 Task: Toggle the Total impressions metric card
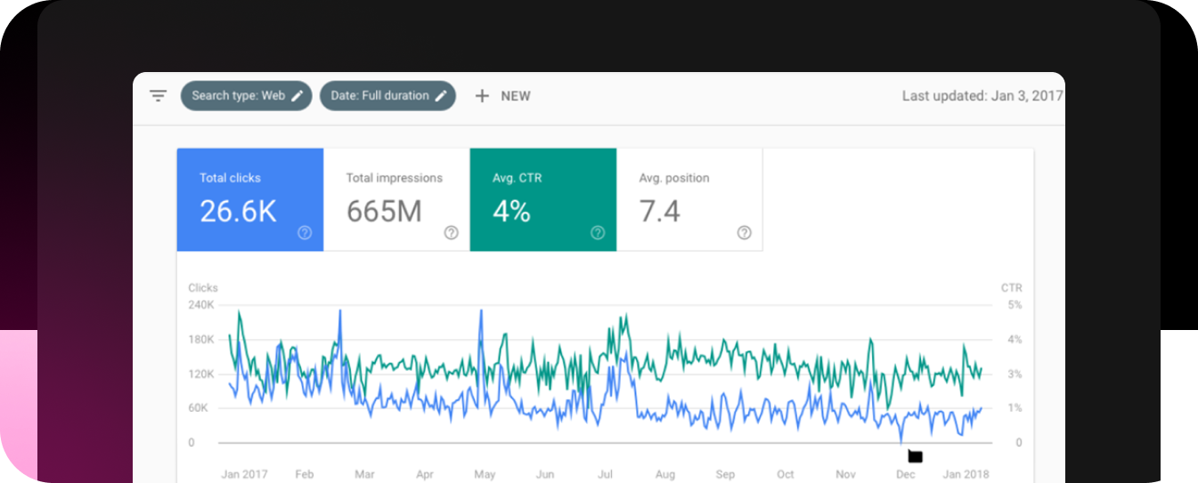396,200
